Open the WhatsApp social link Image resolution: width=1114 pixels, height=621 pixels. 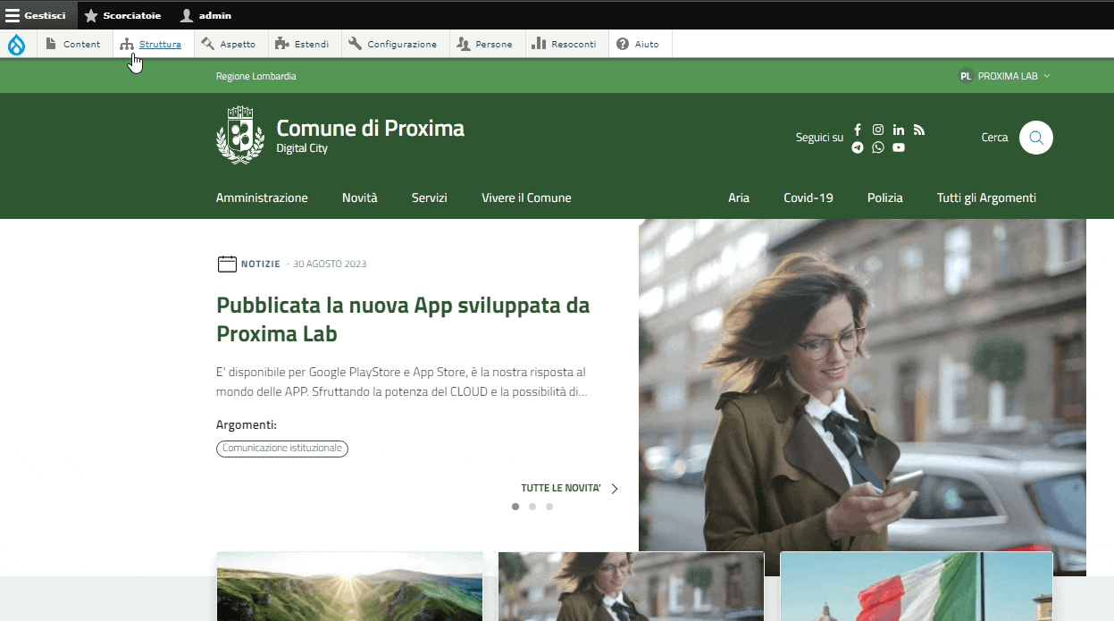tap(878, 147)
